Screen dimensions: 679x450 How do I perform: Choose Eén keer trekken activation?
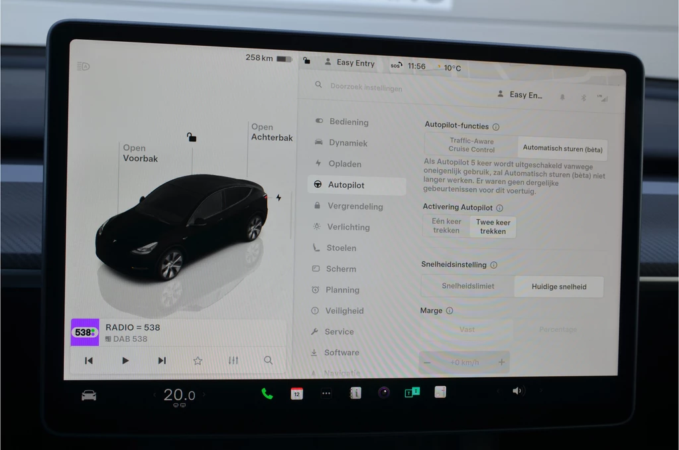pos(446,226)
